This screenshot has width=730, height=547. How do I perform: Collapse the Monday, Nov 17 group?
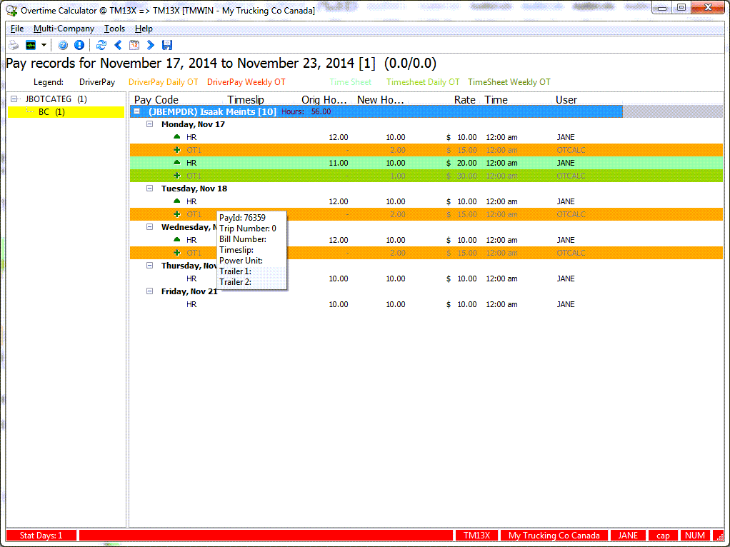coord(150,124)
